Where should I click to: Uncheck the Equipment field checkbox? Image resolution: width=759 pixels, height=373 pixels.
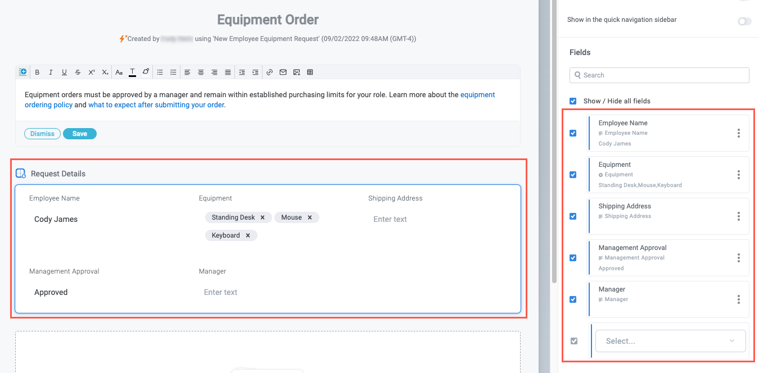pos(573,175)
